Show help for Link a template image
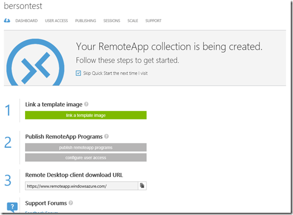This screenshot has height=215, width=293. (86, 104)
